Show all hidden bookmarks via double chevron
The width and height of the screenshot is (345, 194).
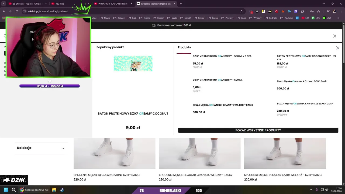(x=339, y=18)
